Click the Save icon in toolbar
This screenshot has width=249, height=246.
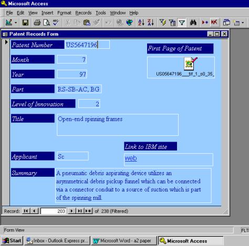point(25,23)
